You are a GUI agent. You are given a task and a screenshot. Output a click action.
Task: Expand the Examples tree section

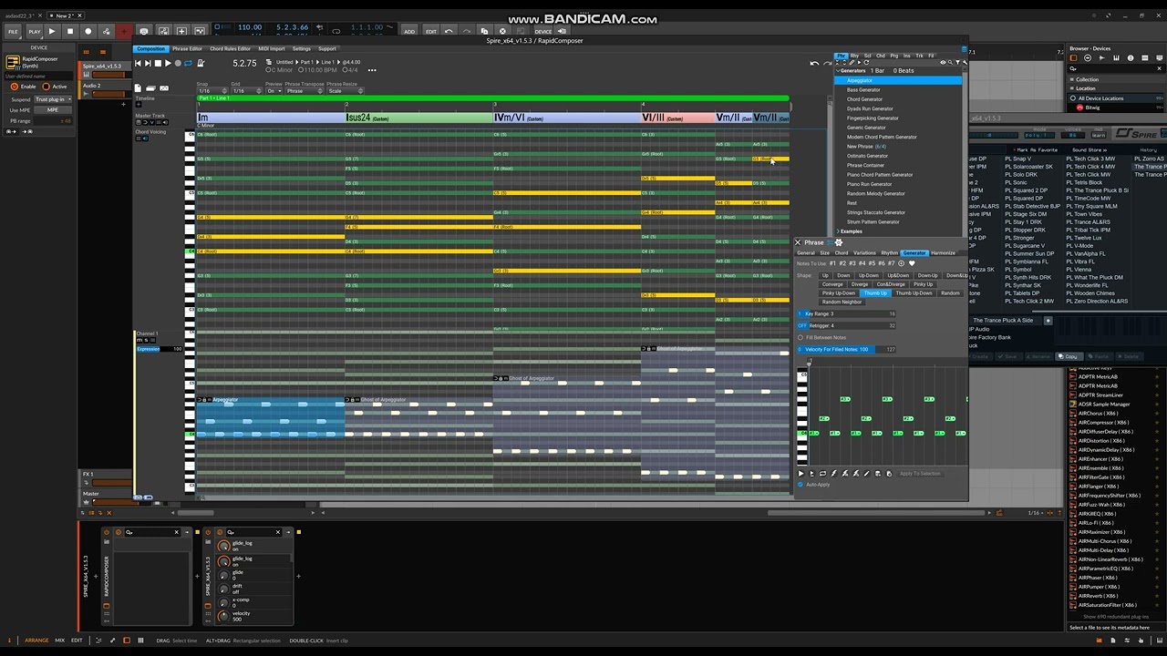point(838,231)
